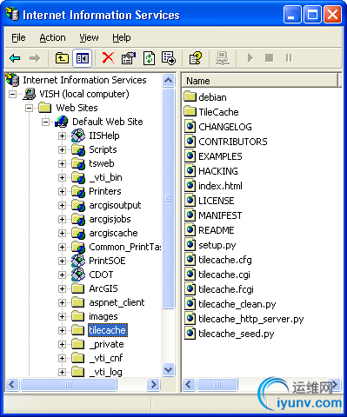Select the index.html file icon
The height and width of the screenshot is (417, 347).
(190, 186)
